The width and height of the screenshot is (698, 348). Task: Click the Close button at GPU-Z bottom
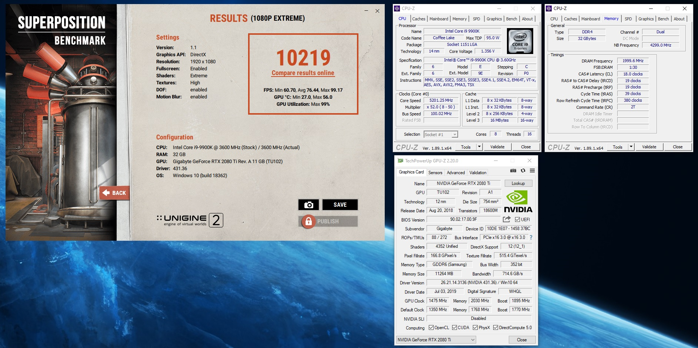522,340
